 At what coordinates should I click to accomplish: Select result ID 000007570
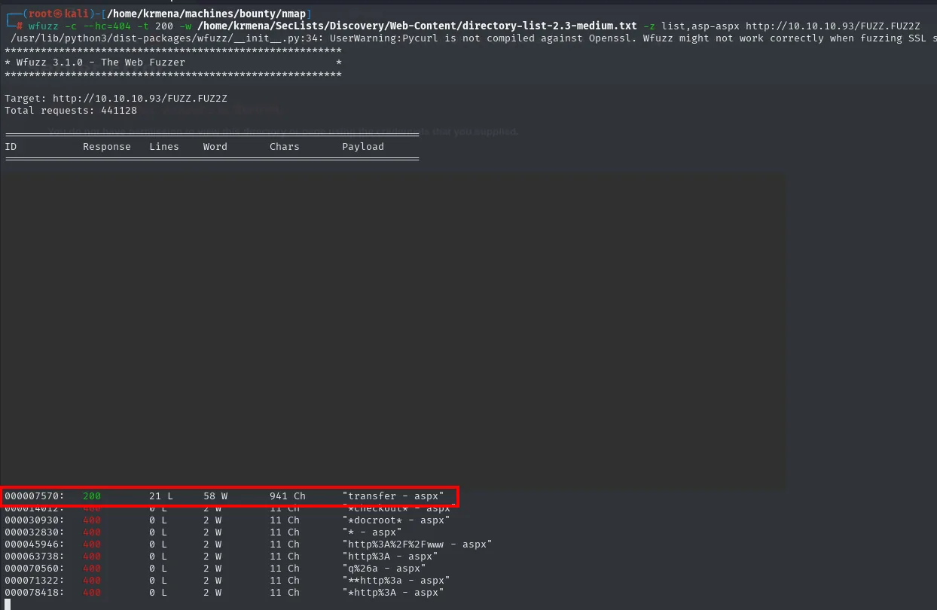tap(35, 496)
